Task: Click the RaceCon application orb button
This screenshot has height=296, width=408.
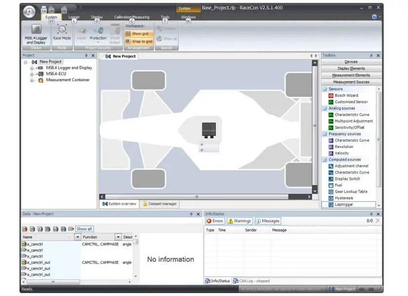Action: [x=29, y=11]
